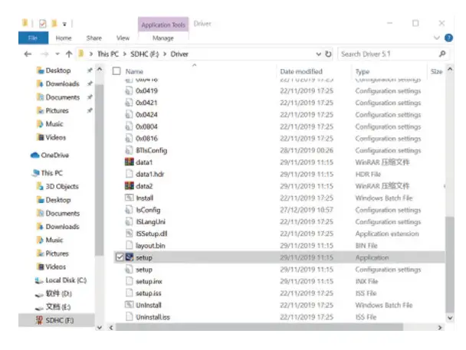Select the 0x0804 file row

click(x=279, y=126)
